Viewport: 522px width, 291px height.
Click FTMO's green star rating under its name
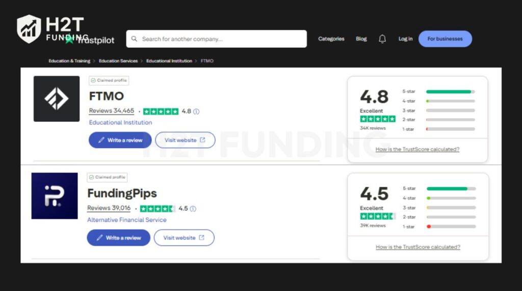(x=161, y=111)
